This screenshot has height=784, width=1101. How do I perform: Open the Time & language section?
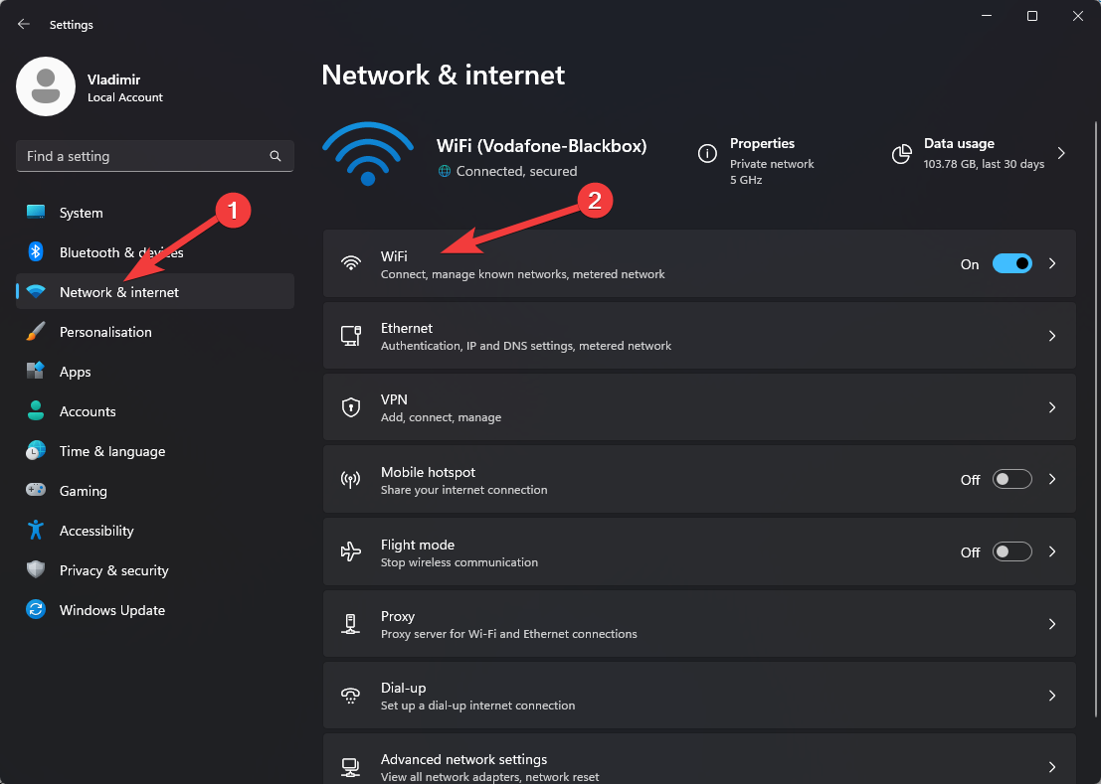[112, 451]
